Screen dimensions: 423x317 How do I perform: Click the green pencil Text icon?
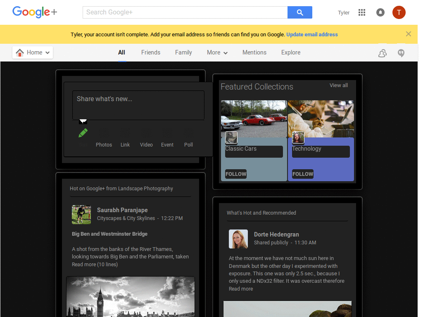pyautogui.click(x=83, y=133)
